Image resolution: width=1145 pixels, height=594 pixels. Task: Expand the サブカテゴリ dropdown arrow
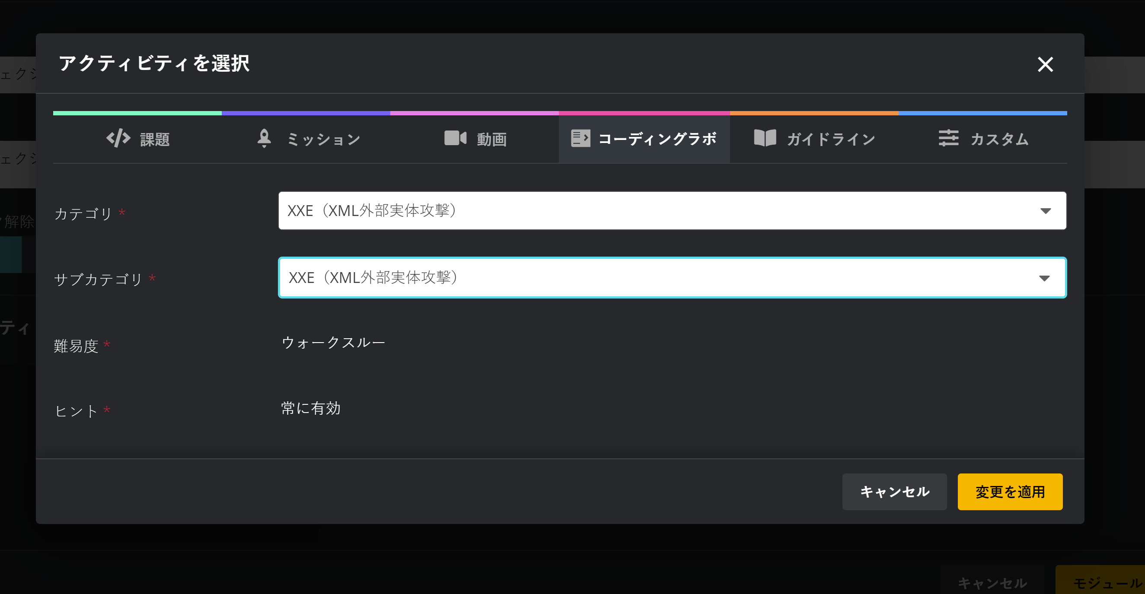pos(1044,279)
